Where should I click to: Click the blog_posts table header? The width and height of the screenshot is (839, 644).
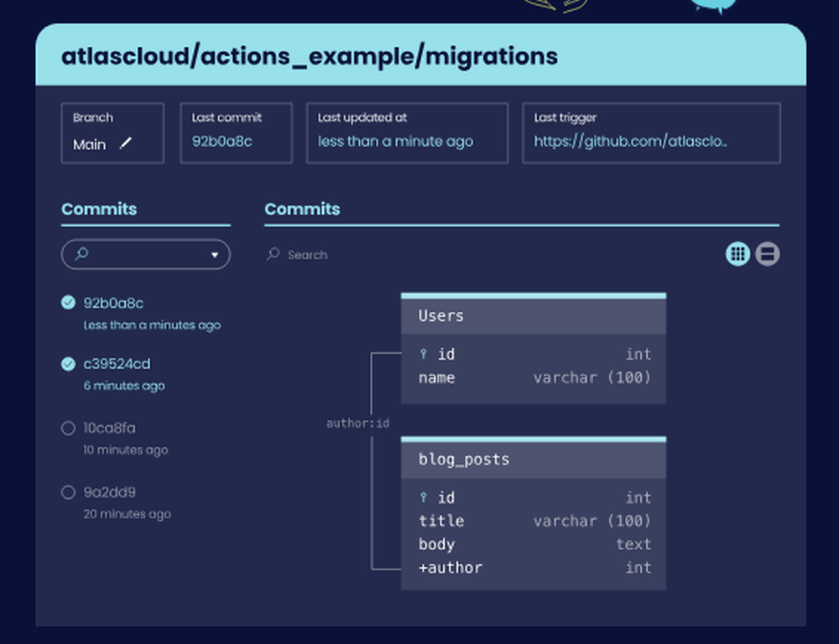tap(534, 460)
